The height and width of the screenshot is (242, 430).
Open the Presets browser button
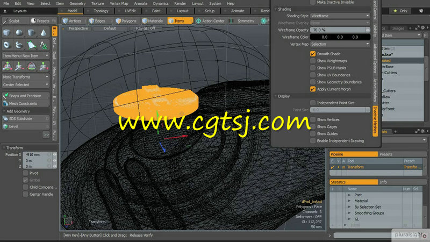(43, 21)
